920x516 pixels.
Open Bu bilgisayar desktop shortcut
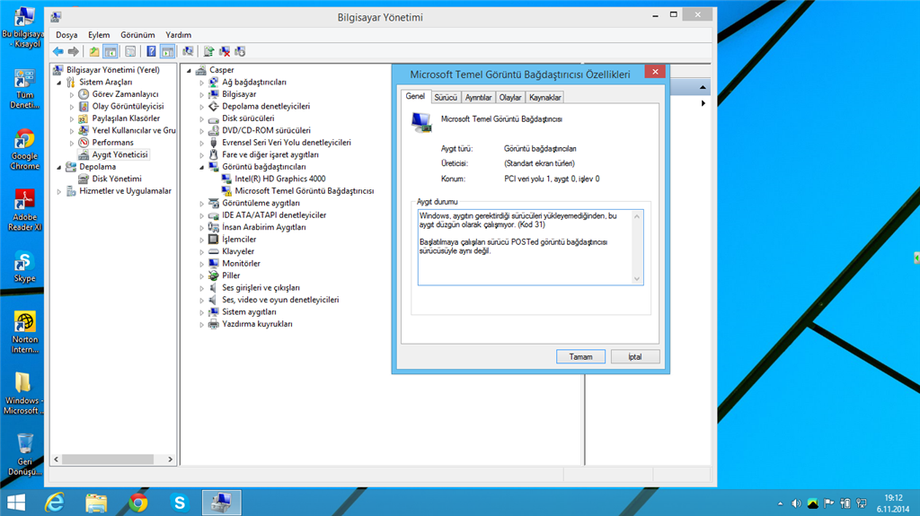click(23, 26)
